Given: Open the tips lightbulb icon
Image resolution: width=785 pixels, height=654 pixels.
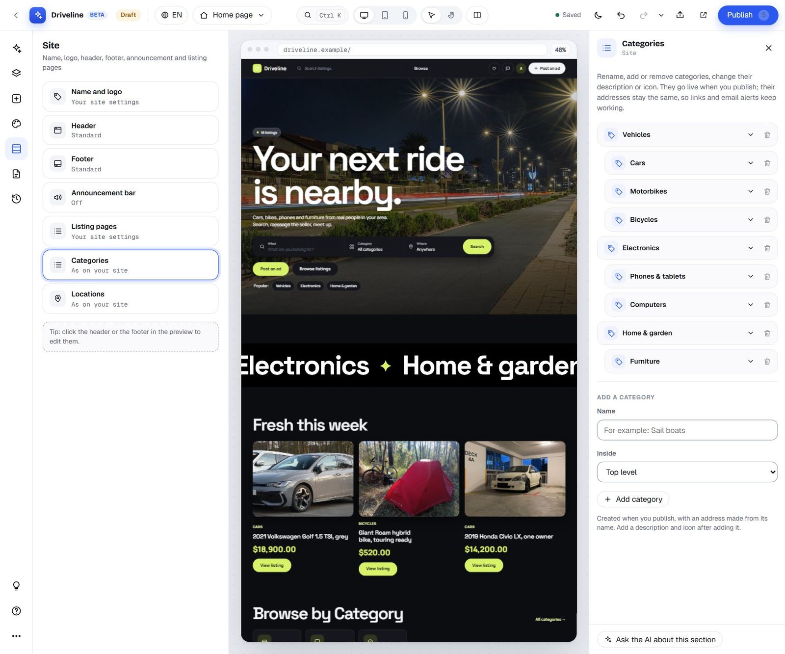Looking at the screenshot, I should point(16,586).
